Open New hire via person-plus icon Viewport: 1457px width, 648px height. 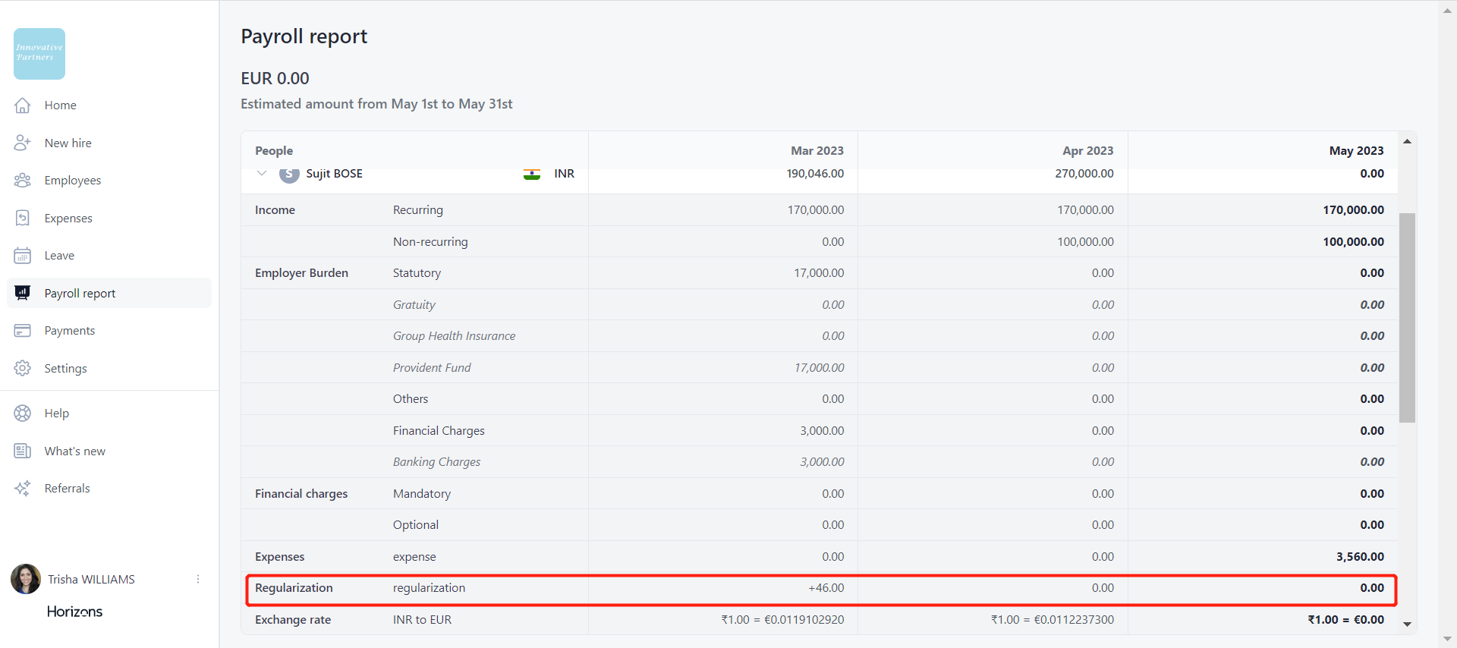click(23, 143)
